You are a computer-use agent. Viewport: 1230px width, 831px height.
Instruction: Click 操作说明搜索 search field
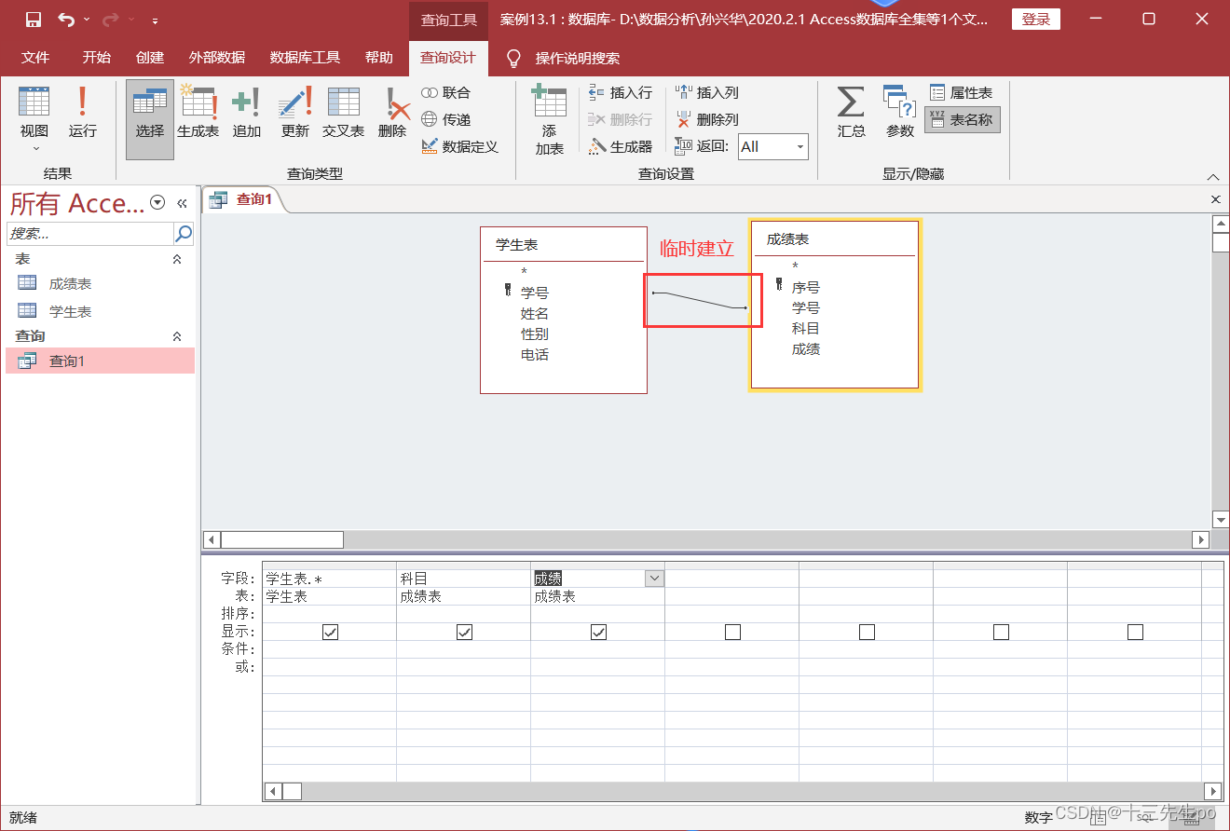[x=578, y=58]
